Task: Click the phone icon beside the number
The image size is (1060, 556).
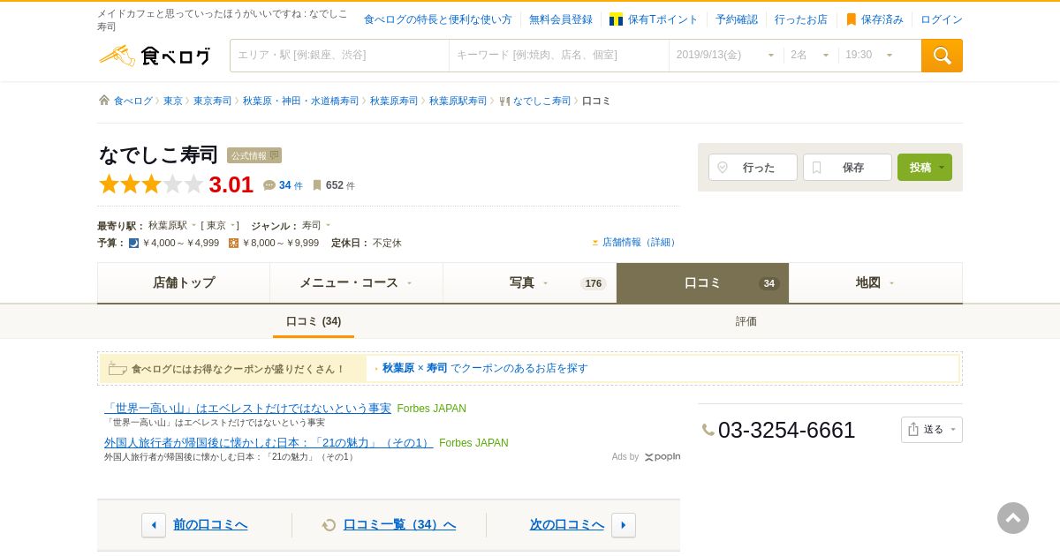Action: [708, 430]
